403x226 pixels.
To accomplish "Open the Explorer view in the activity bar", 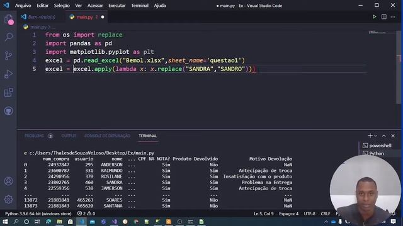I will [8, 19].
